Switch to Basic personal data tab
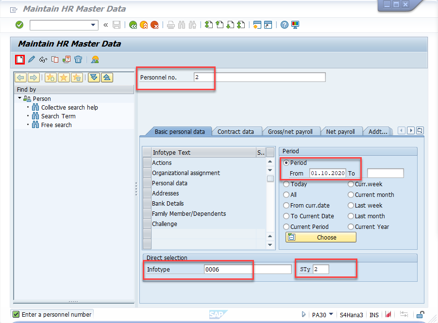438x323 pixels. pyautogui.click(x=180, y=131)
